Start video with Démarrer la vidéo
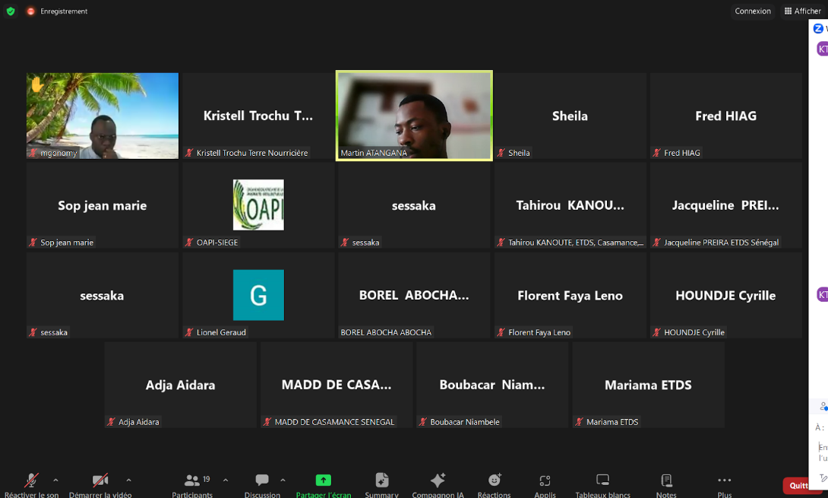 pyautogui.click(x=100, y=481)
